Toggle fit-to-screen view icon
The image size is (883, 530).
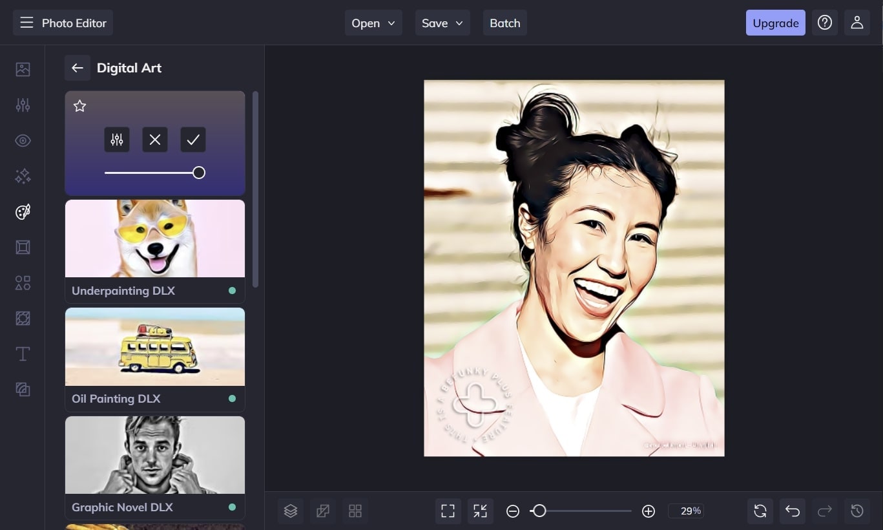click(448, 511)
